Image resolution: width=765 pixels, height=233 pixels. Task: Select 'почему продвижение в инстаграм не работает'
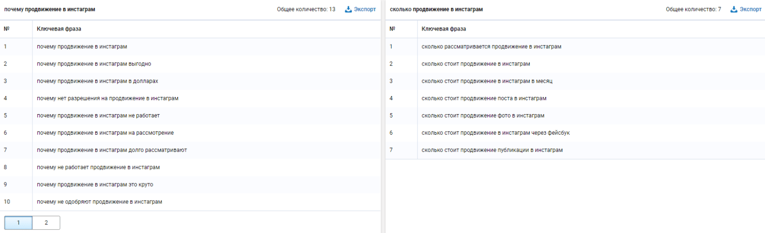98,115
